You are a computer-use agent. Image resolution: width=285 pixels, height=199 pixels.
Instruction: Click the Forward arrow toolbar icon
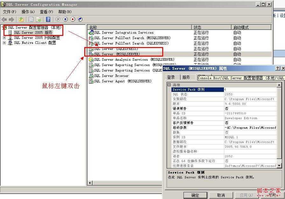tap(11, 19)
